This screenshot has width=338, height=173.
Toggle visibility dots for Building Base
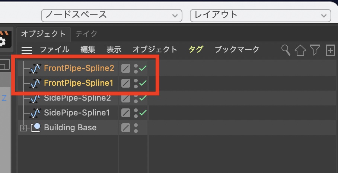(136, 128)
